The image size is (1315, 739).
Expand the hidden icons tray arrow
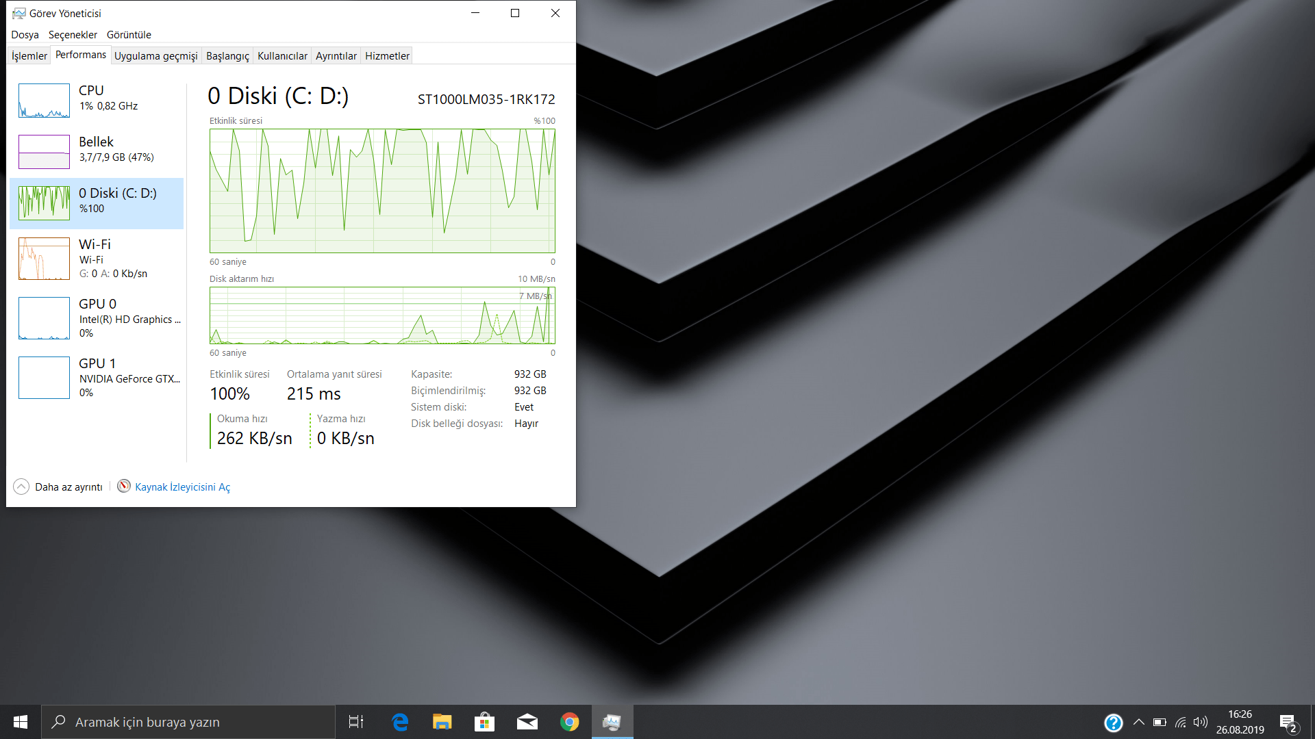pos(1139,722)
